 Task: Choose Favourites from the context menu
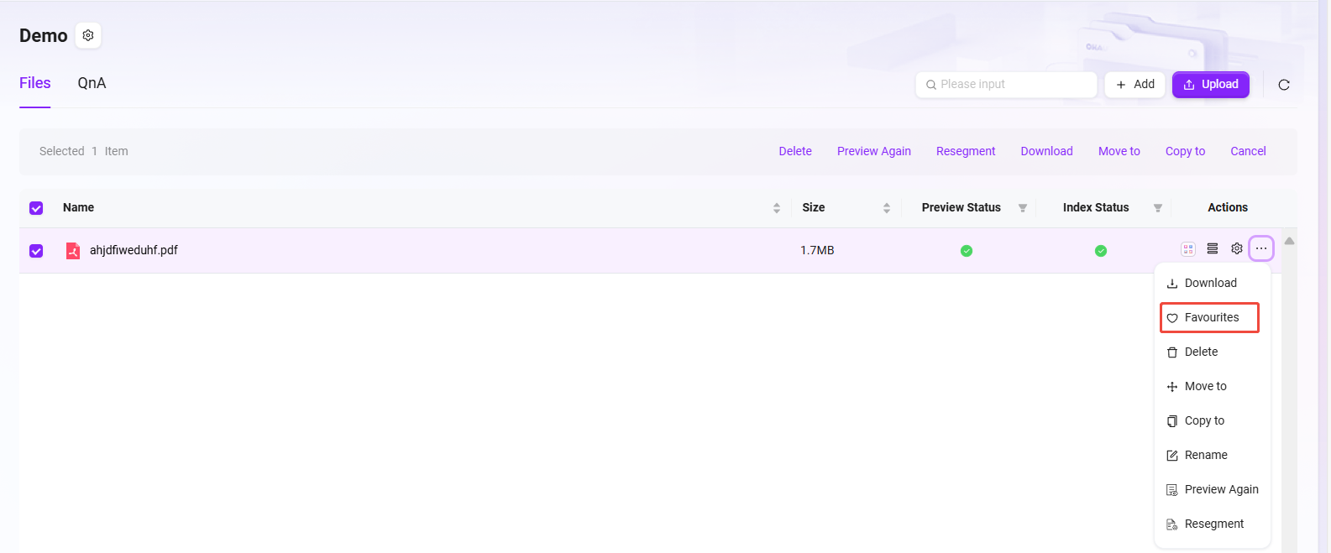coord(1209,318)
